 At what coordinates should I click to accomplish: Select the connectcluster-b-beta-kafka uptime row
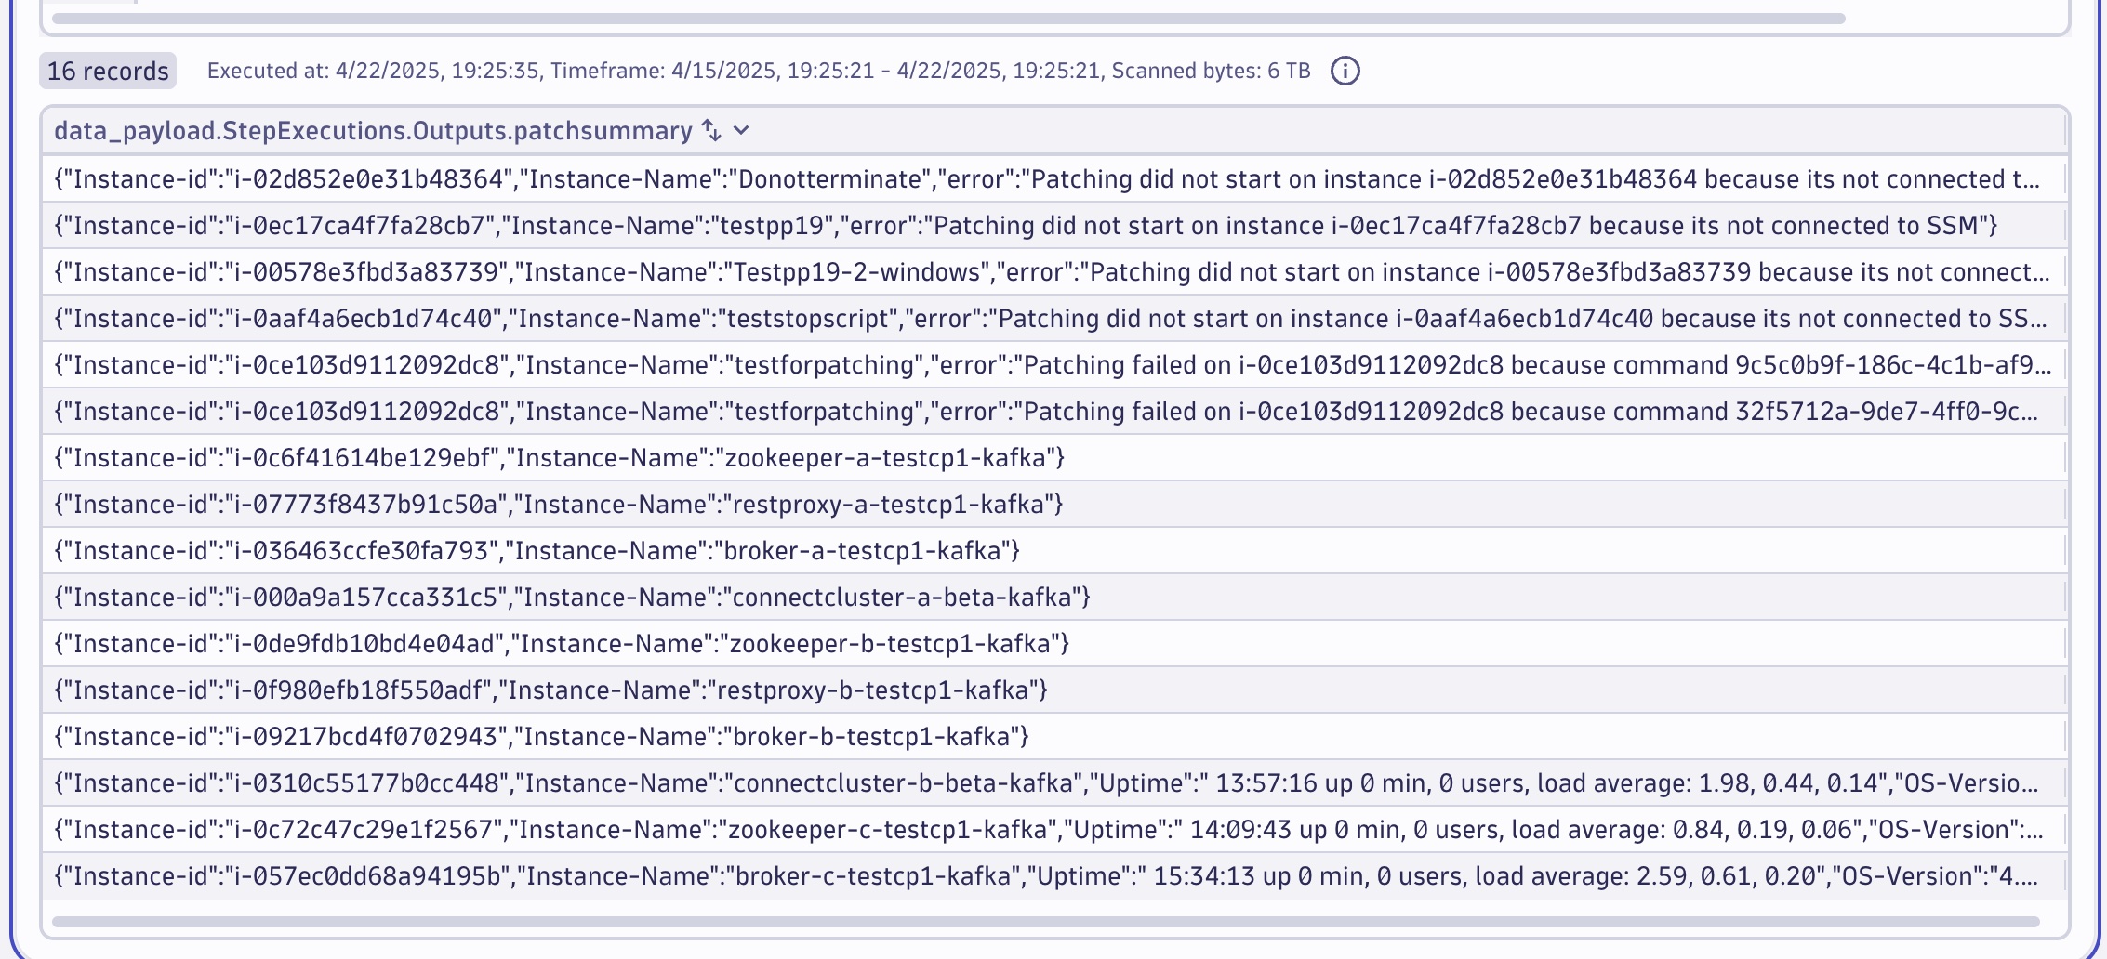tap(1045, 783)
